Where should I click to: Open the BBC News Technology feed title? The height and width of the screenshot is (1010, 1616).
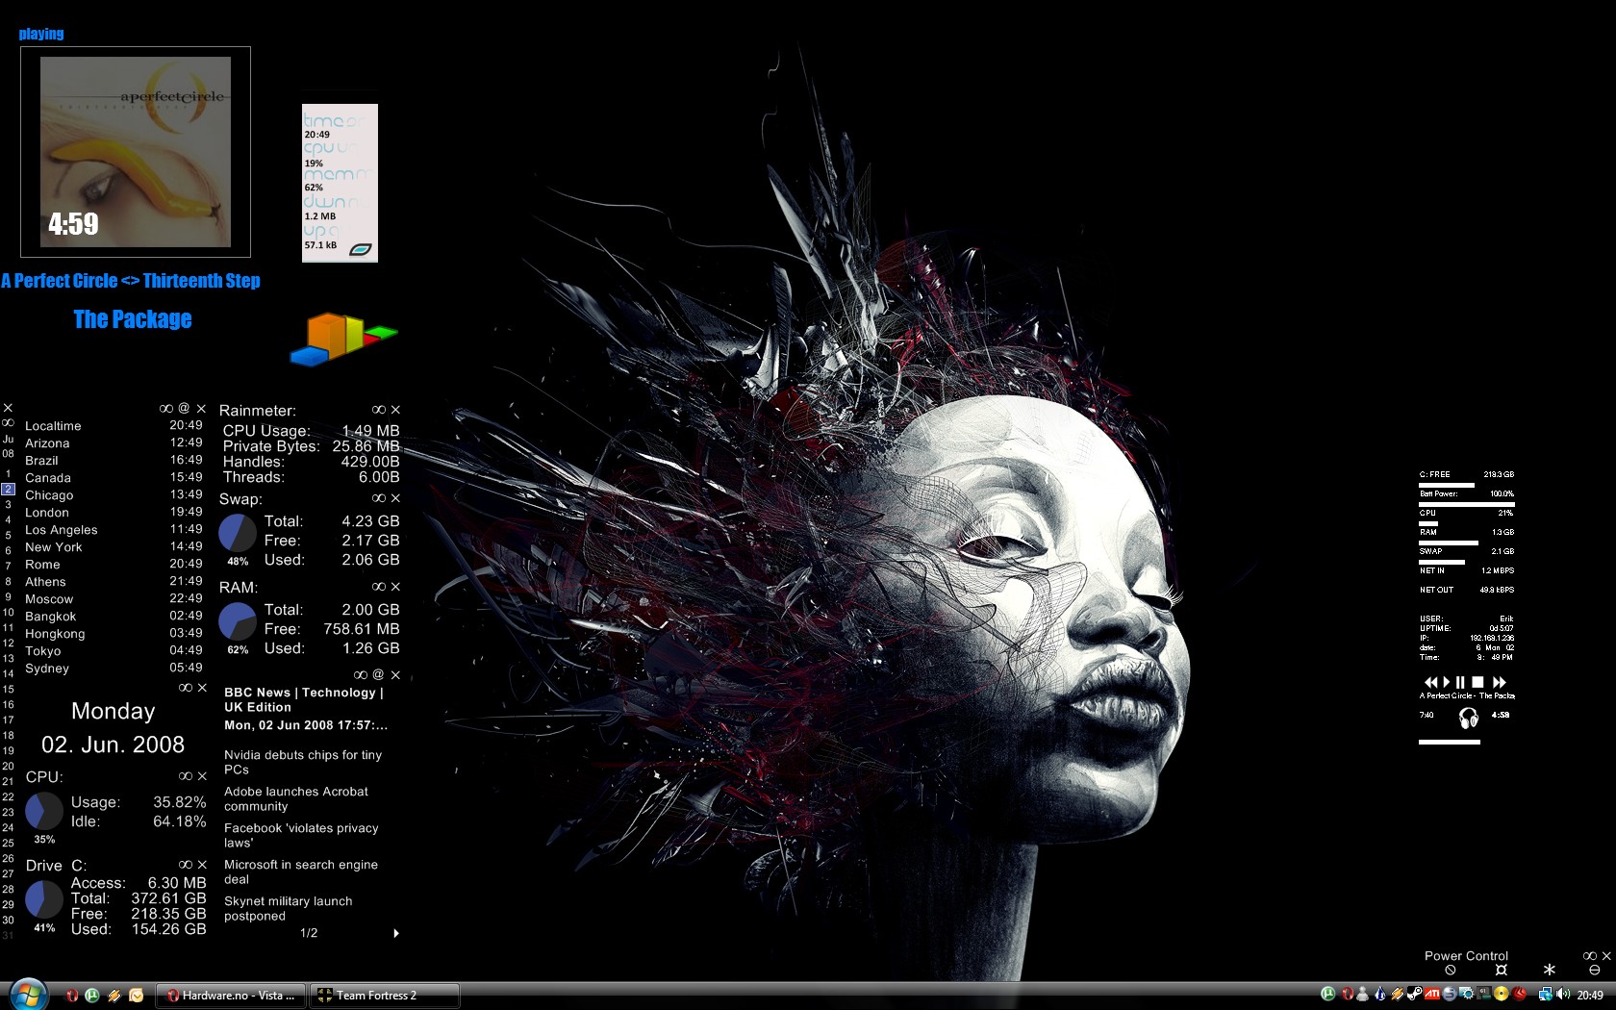304,699
